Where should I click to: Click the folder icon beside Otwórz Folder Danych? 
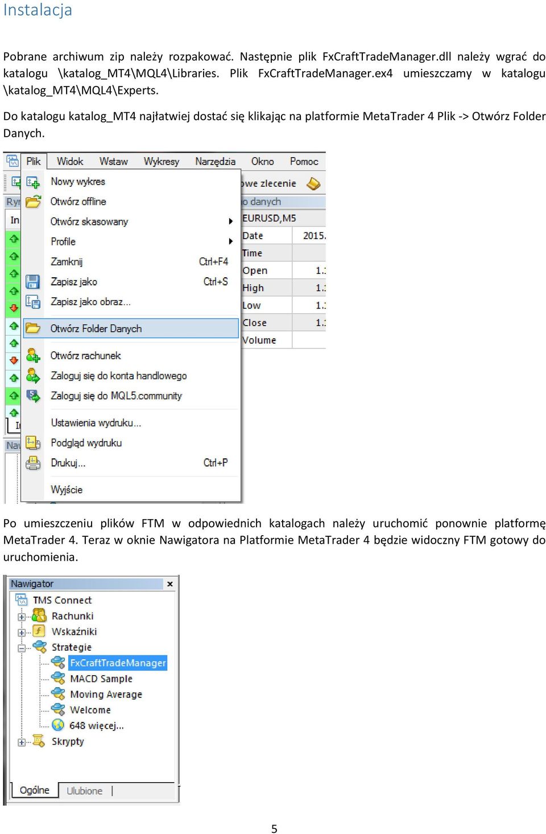tap(33, 328)
